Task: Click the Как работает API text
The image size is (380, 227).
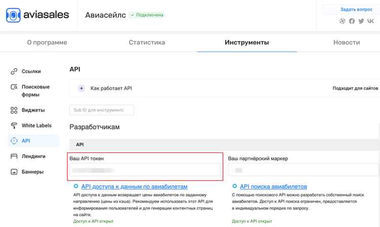Action: [111, 89]
